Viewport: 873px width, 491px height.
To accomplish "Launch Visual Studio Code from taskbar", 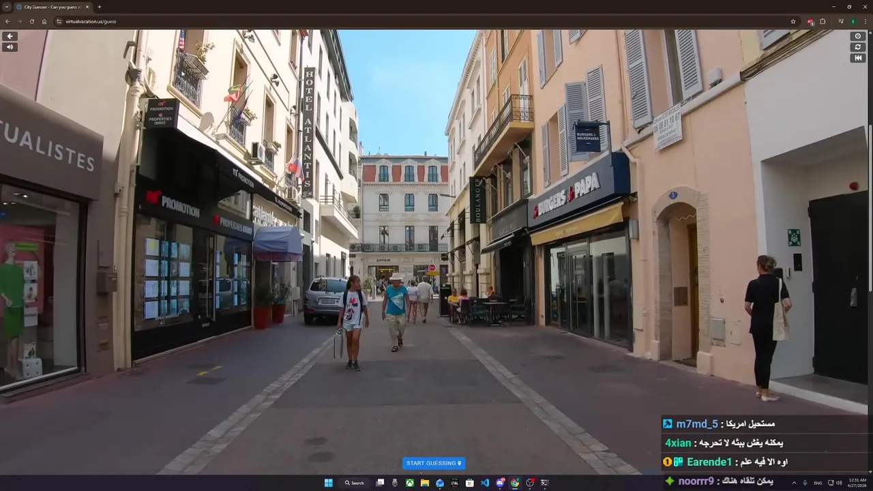I will click(485, 483).
